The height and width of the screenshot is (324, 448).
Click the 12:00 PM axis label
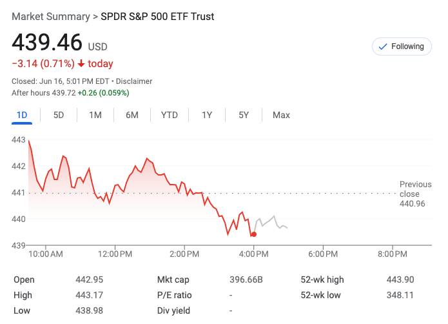(x=115, y=254)
